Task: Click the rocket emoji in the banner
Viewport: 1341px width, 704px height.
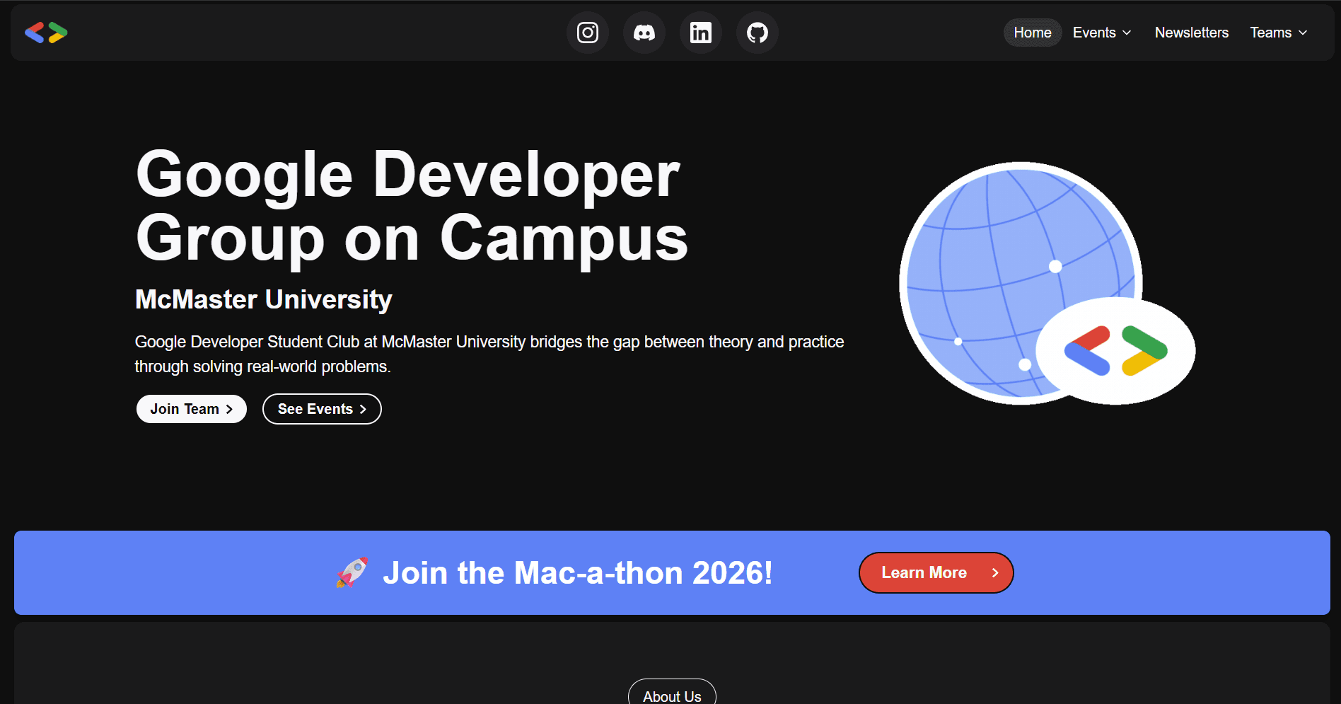Action: [x=352, y=572]
